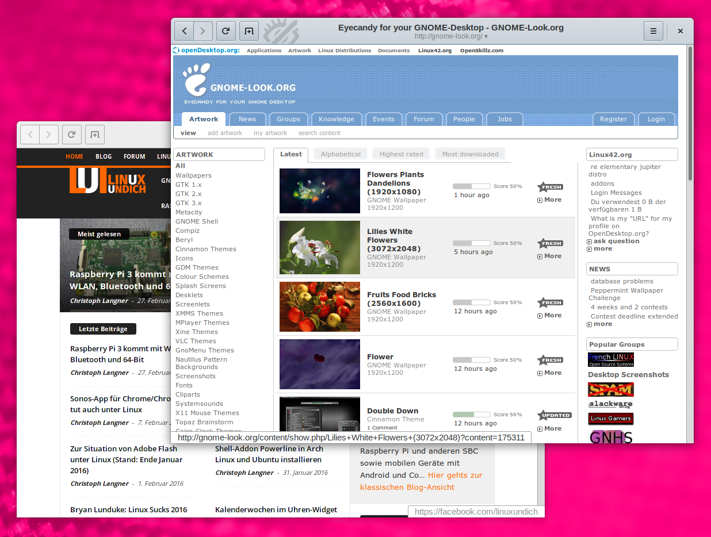Click the Login button

656,119
